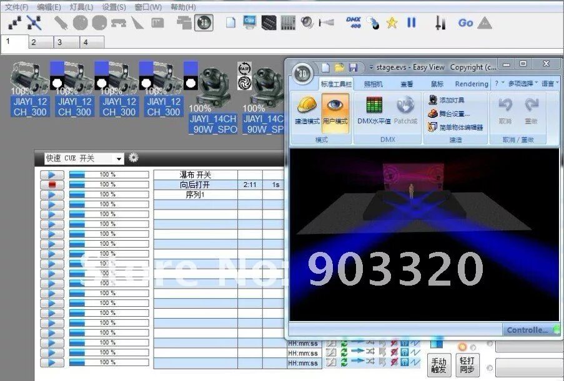Click the blue crossed-out fixtures toolbar icon
The height and width of the screenshot is (381, 564).
coord(34,23)
